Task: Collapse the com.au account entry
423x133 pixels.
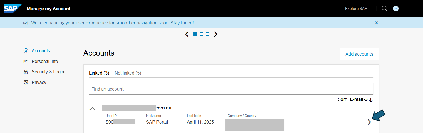Action: point(93,108)
